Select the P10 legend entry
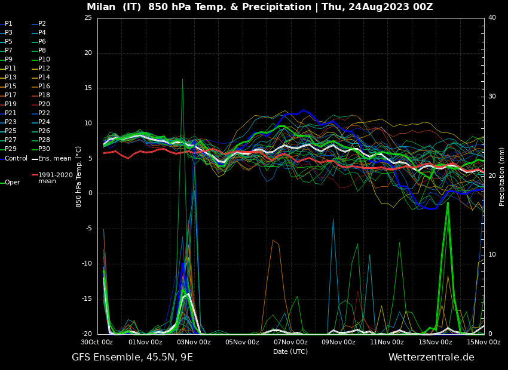This screenshot has height=370, width=508. coord(44,60)
